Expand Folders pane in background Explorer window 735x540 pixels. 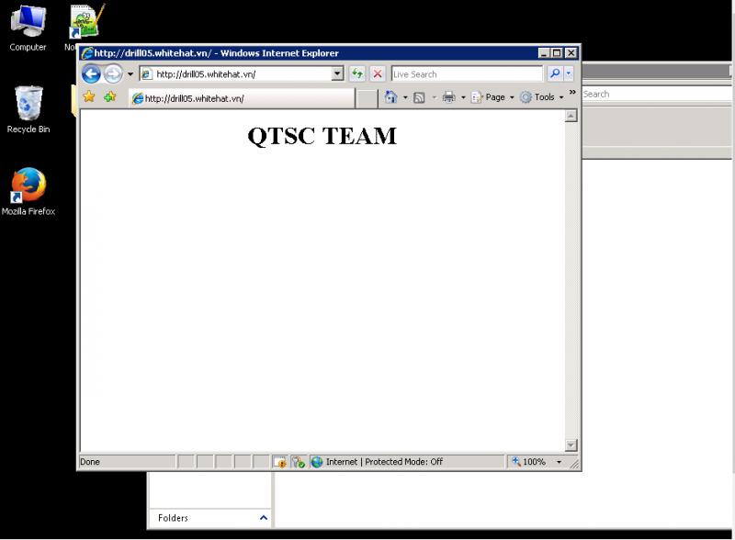click(x=263, y=518)
